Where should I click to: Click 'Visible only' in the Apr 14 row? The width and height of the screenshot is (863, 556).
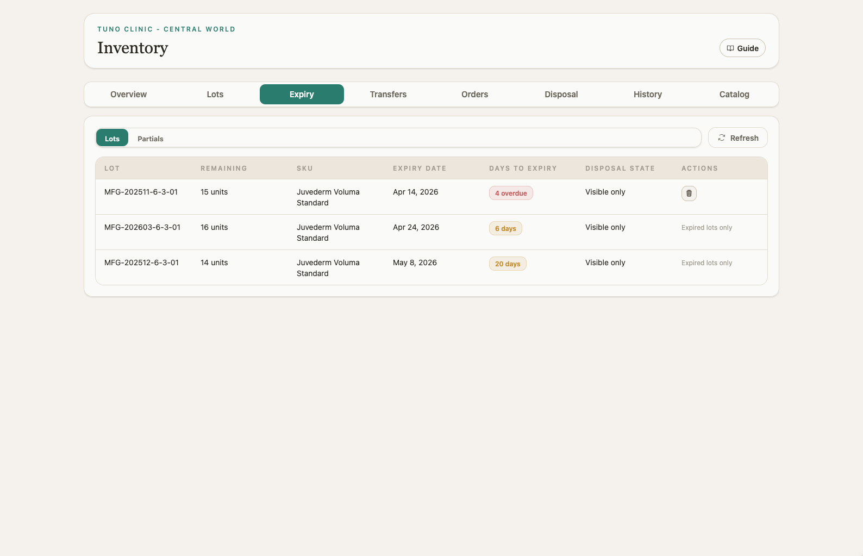tap(605, 192)
